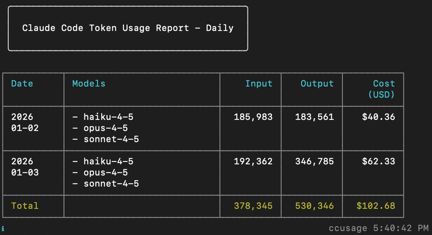
Task: Click 'sonnet-4-5' in the 01-02 row
Action: coord(111,139)
